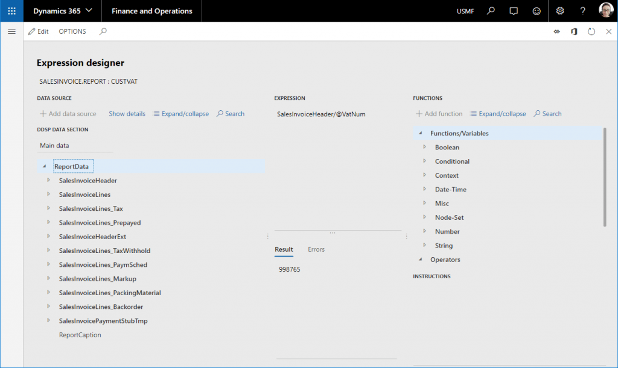The image size is (618, 368).
Task: Switch to the Errors tab
Action: click(x=316, y=249)
